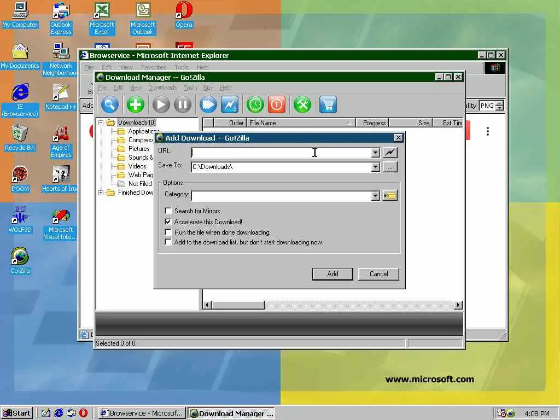
Task: Check Add to download list without starting
Action: pos(168,242)
